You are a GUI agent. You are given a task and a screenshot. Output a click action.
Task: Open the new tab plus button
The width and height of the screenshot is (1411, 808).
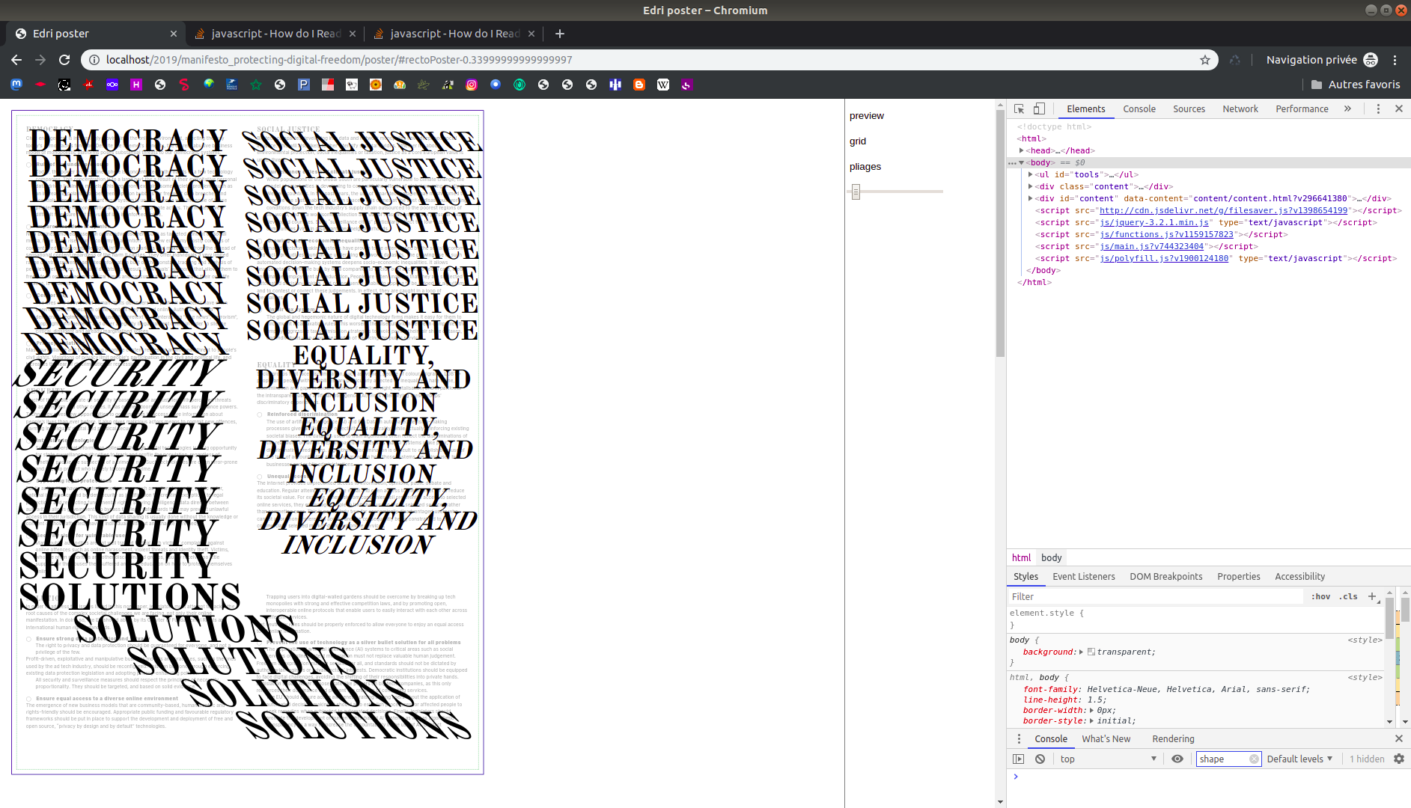[559, 34]
